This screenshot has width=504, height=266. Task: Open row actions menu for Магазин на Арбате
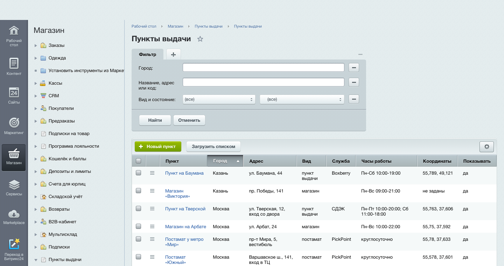pyautogui.click(x=152, y=226)
